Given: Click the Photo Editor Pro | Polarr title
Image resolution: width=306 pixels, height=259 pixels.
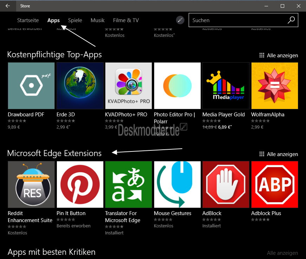Looking at the screenshot, I should (x=175, y=118).
